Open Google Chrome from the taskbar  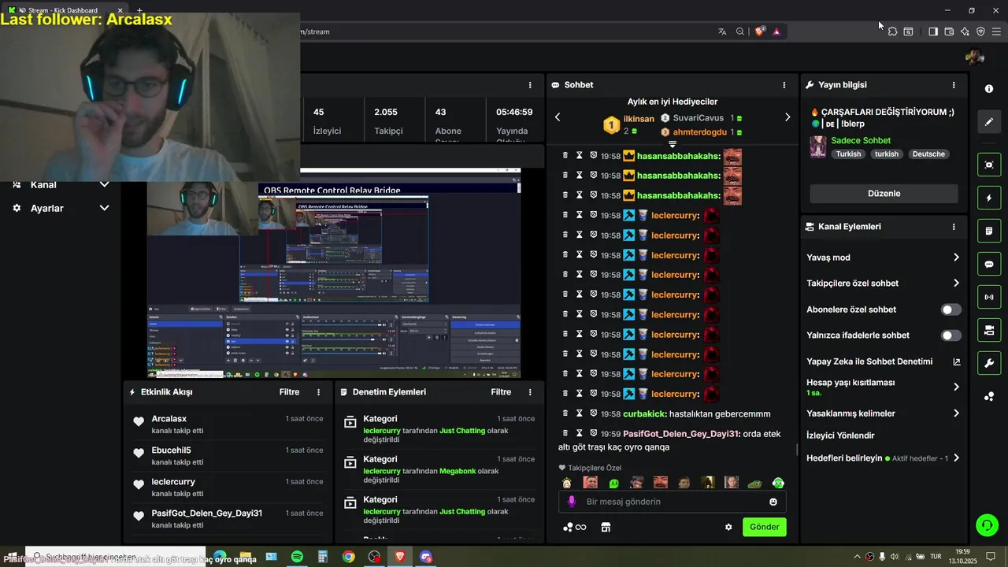coord(348,557)
